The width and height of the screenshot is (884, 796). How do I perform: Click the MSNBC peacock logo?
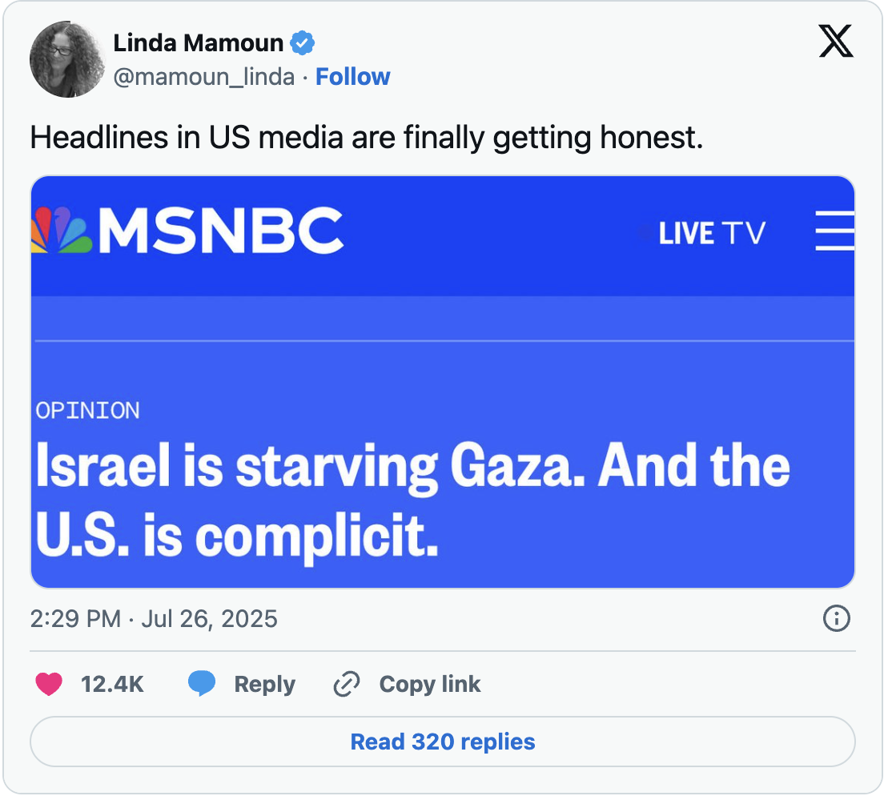61,230
